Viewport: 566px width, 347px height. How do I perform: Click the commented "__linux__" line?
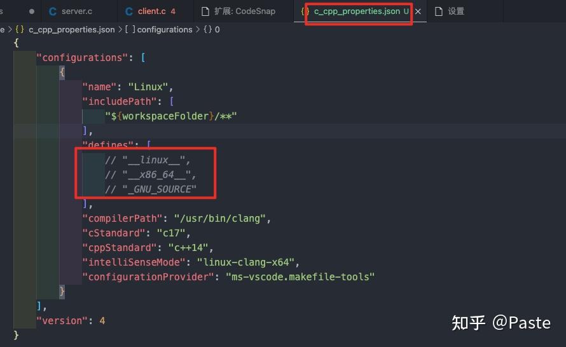pos(148,160)
